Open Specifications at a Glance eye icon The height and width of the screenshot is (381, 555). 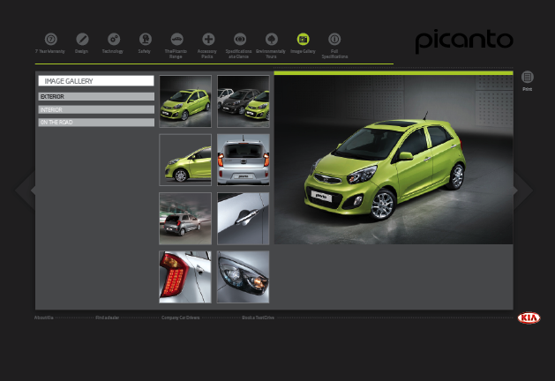[x=240, y=39]
